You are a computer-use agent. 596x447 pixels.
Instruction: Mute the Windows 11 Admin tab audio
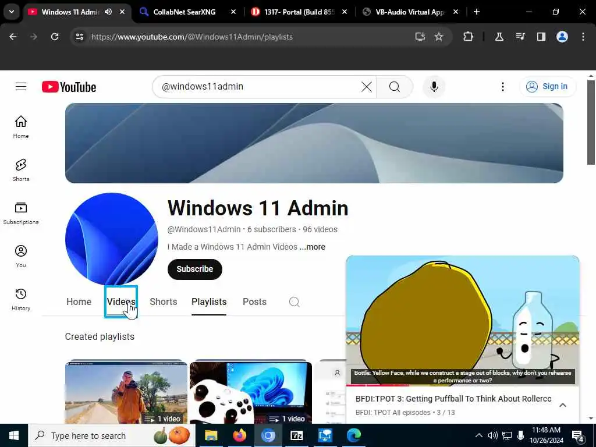pyautogui.click(x=108, y=12)
